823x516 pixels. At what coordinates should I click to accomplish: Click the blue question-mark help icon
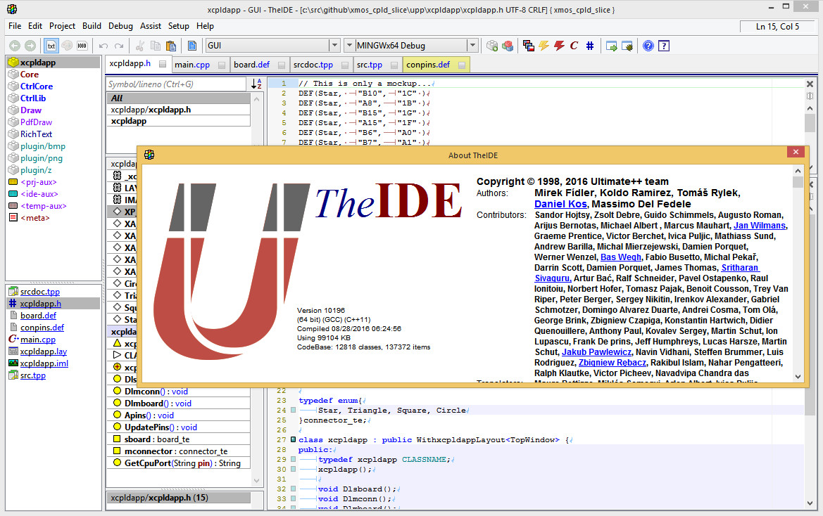click(648, 46)
